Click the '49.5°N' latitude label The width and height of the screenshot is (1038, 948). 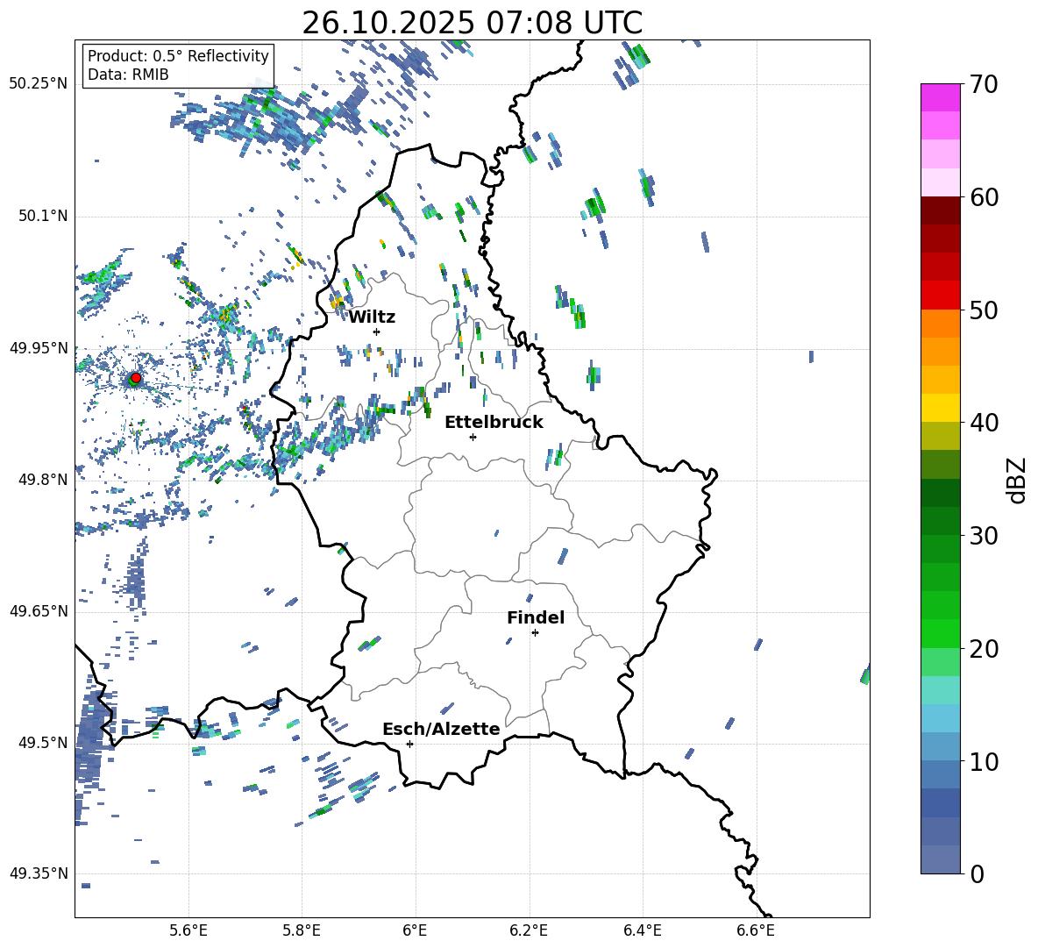43,743
